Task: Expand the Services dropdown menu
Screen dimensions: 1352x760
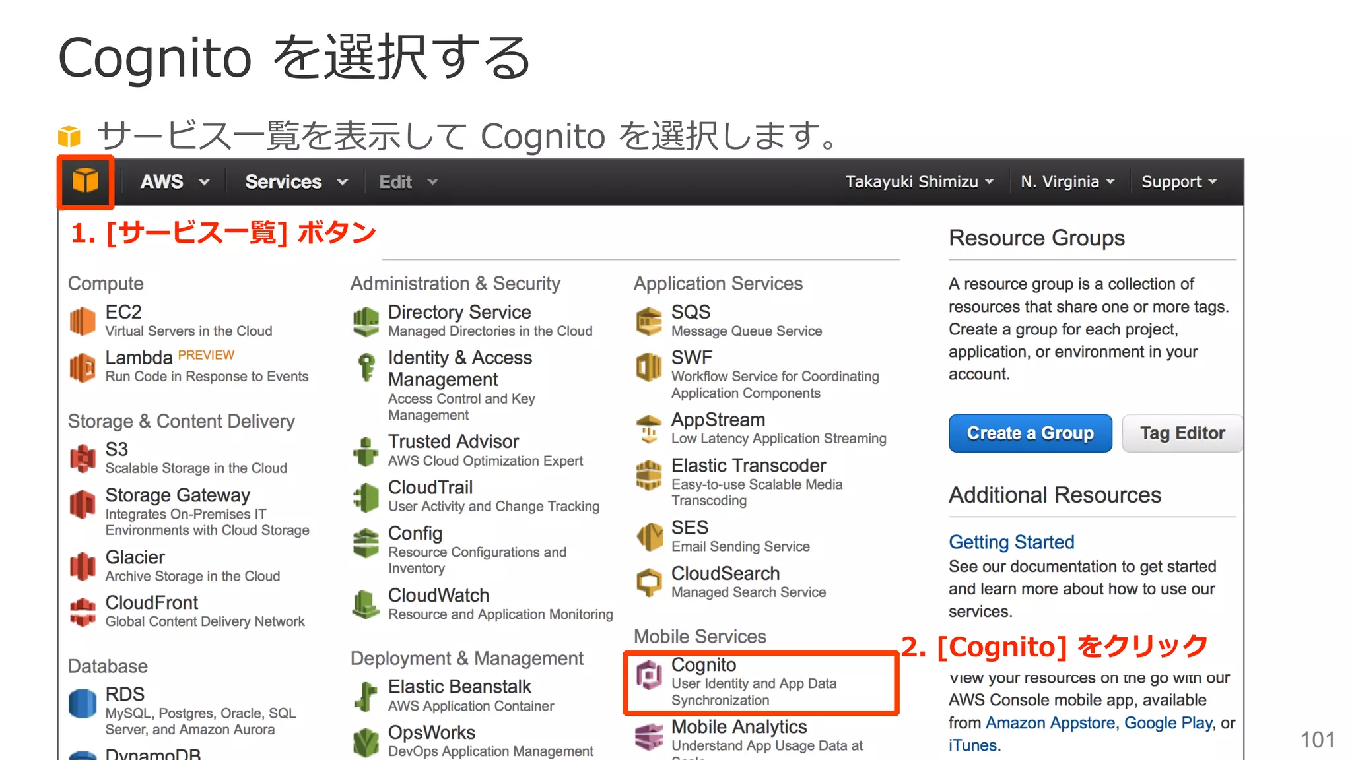Action: tap(296, 181)
